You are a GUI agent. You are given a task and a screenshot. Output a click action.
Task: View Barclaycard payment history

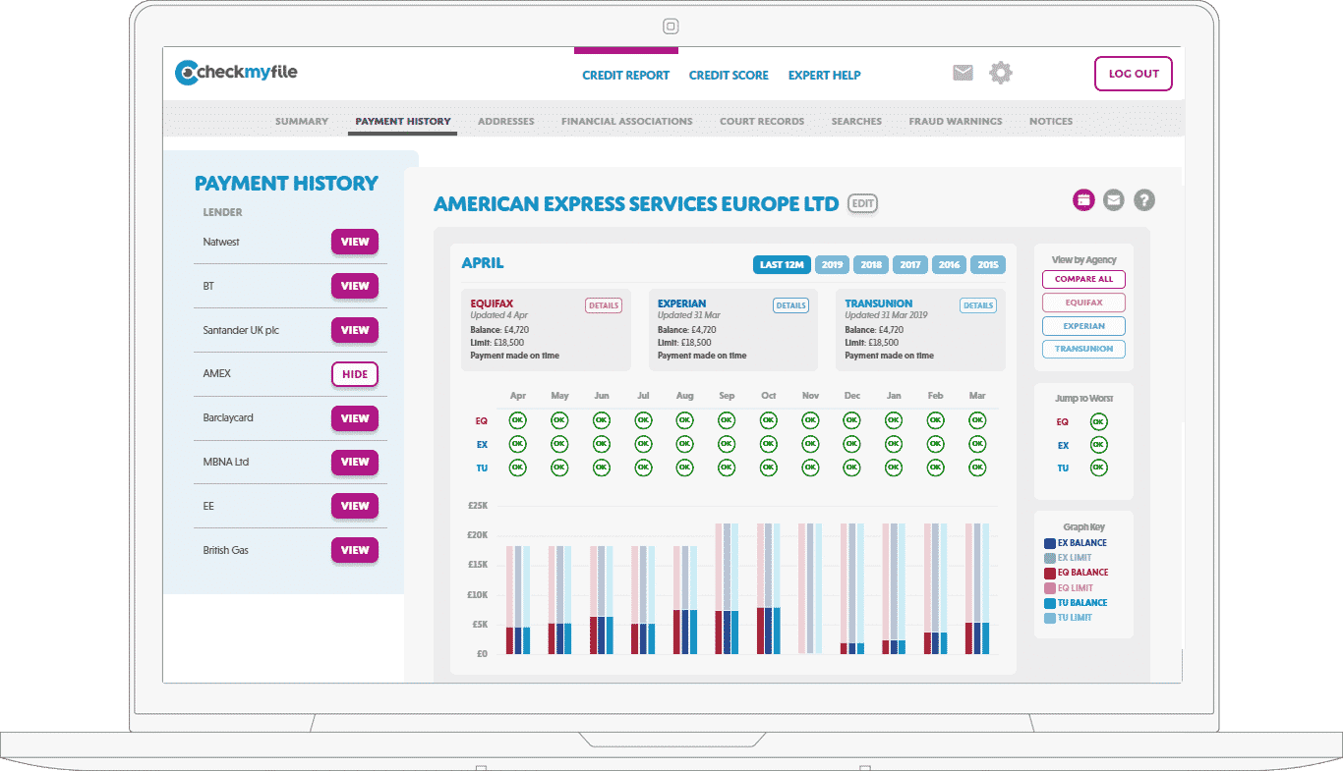coord(355,418)
